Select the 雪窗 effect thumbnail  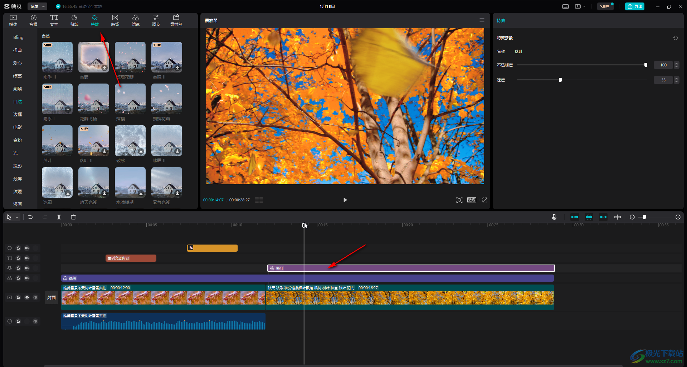pyautogui.click(x=94, y=57)
